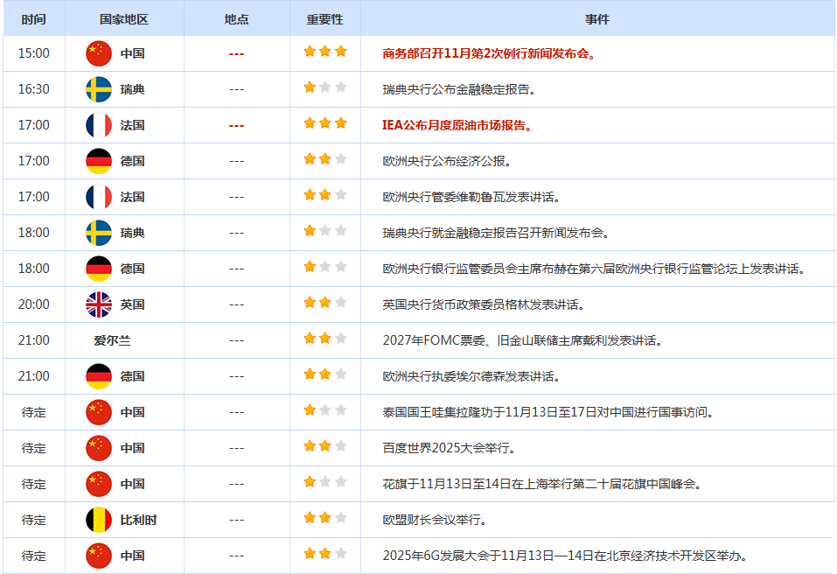Screen dimensions: 837x574
Task: Click China flag in the 花旗中国峰会 row
Action: tap(99, 484)
